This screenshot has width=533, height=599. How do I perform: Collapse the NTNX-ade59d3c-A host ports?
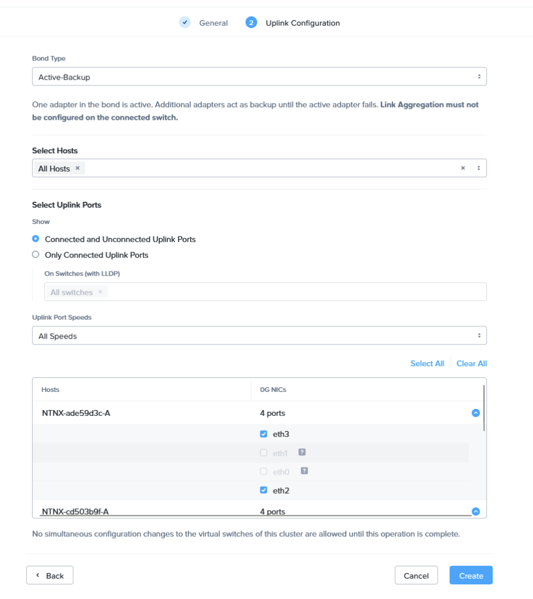tap(476, 413)
